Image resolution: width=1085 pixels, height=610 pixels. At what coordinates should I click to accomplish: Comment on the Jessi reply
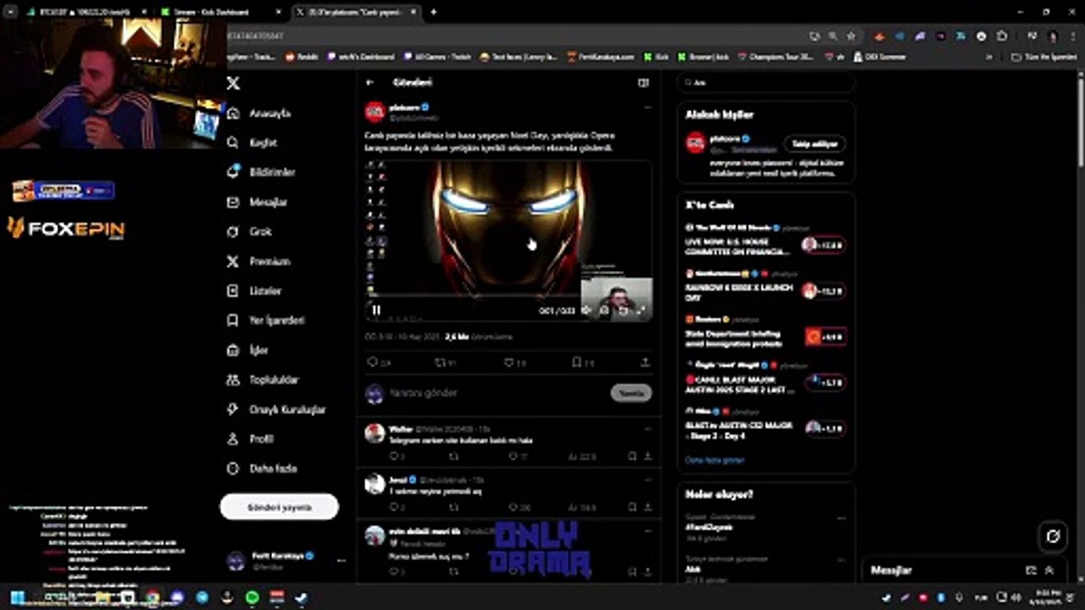[396, 507]
